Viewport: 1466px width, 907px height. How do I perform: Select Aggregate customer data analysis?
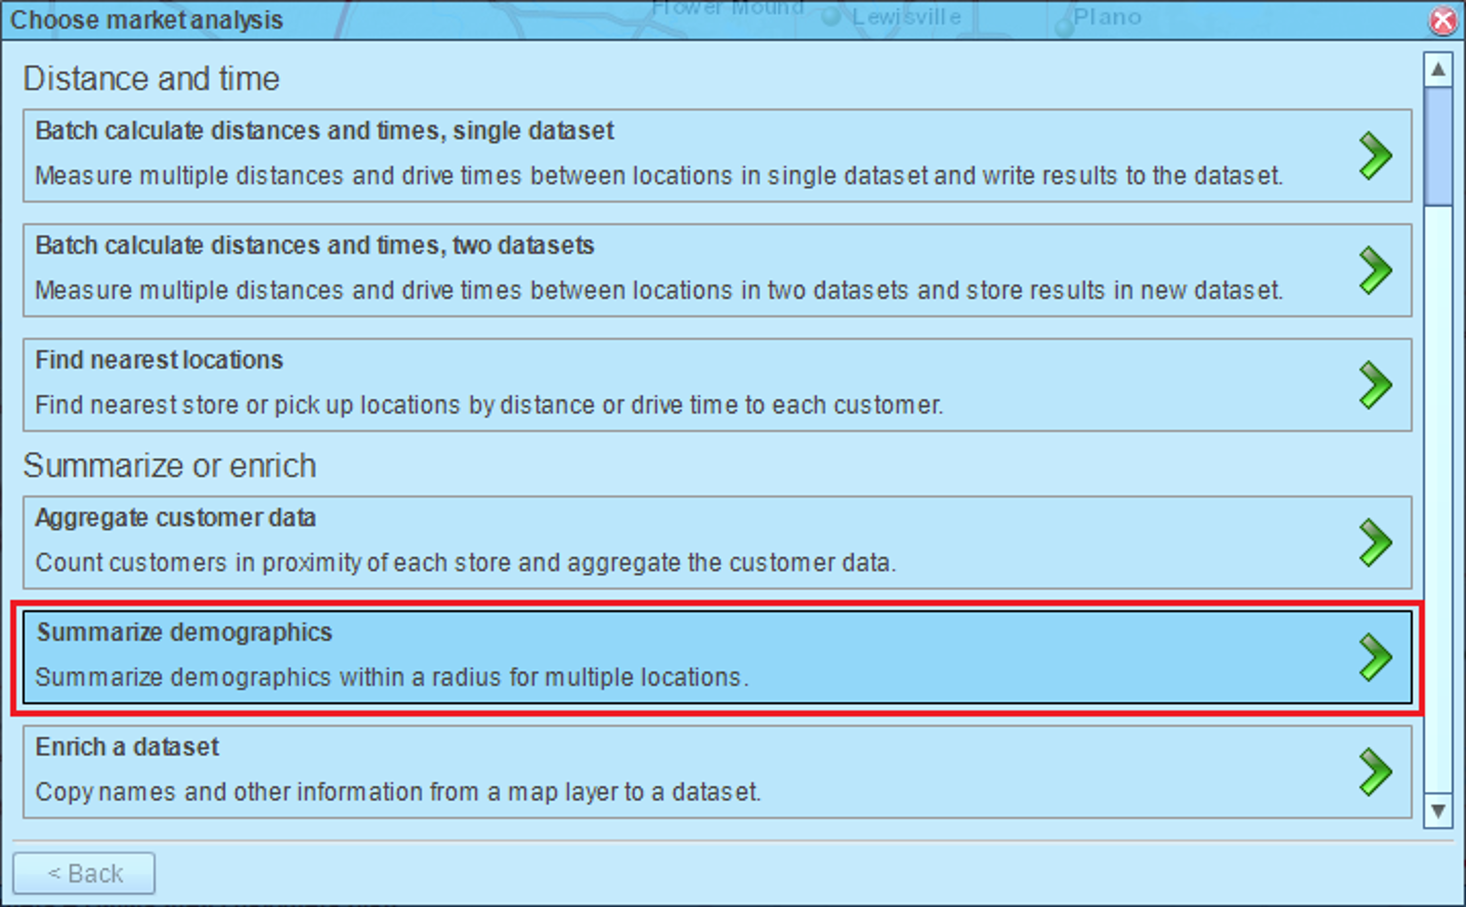click(718, 542)
